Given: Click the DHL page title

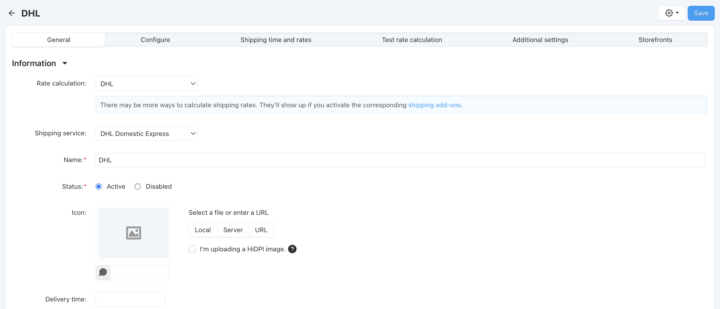Looking at the screenshot, I should (x=31, y=13).
